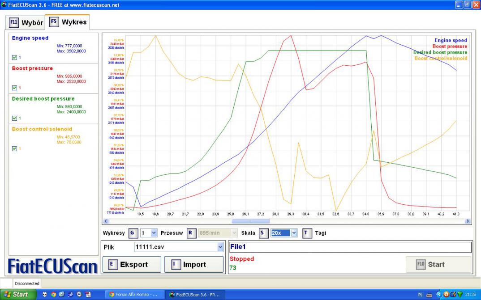481x300 pixels.
Task: Click the keyboard icon in the taskbar
Action: pyautogui.click(x=429, y=295)
